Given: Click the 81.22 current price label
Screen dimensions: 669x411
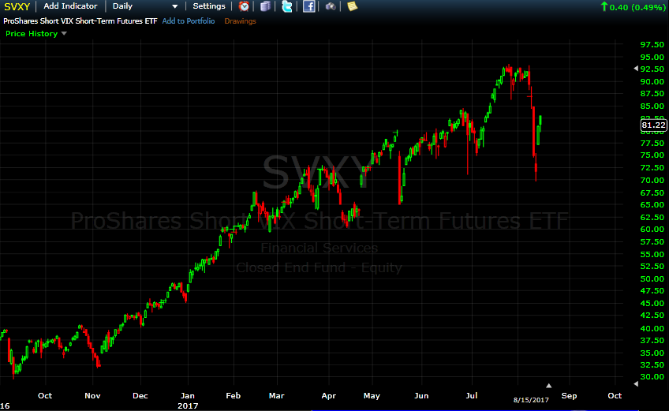Looking at the screenshot, I should (x=654, y=125).
